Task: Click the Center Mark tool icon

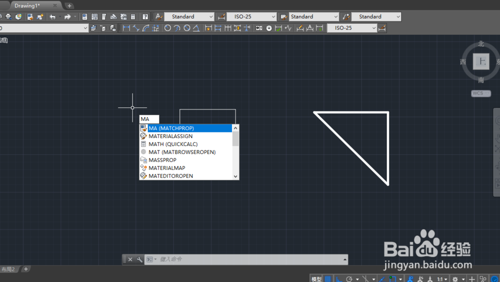Action: click(269, 28)
